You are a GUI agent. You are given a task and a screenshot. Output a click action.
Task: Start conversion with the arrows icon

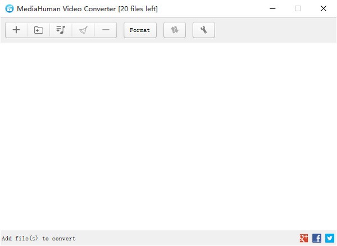[175, 30]
